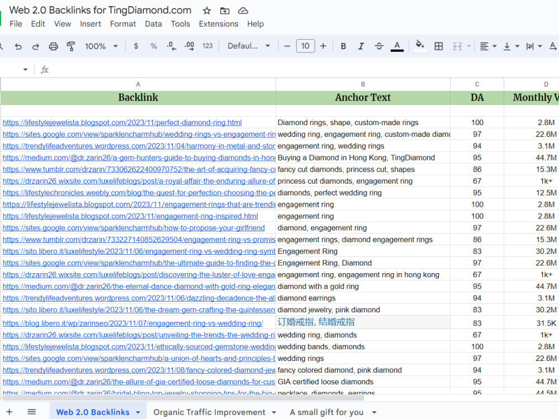The image size is (559, 419).
Task: Open the Insert menu
Action: pos(90,24)
